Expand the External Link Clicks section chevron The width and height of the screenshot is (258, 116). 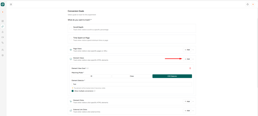pos(193,111)
